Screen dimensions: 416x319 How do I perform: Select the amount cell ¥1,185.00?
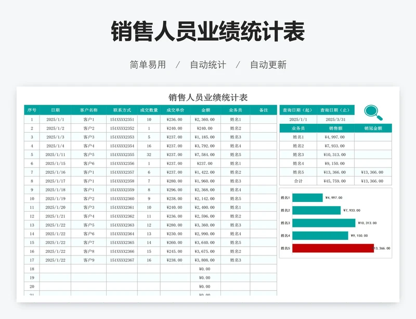(205, 137)
